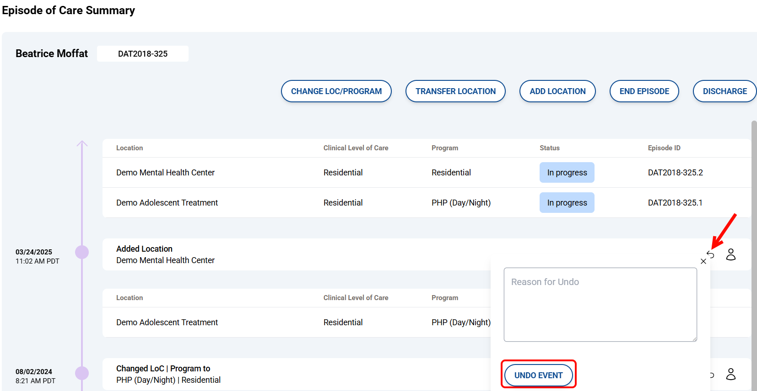
Task: Focus the Reason for Undo text area
Action: (600, 305)
